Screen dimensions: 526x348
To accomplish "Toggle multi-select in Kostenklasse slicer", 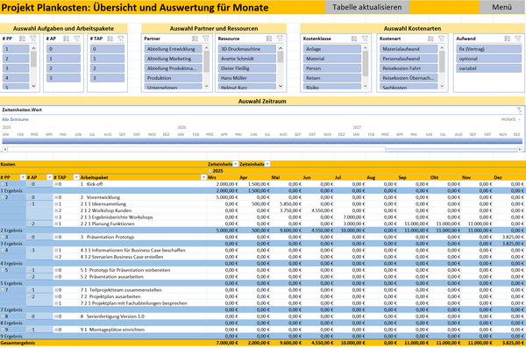I will (354, 39).
